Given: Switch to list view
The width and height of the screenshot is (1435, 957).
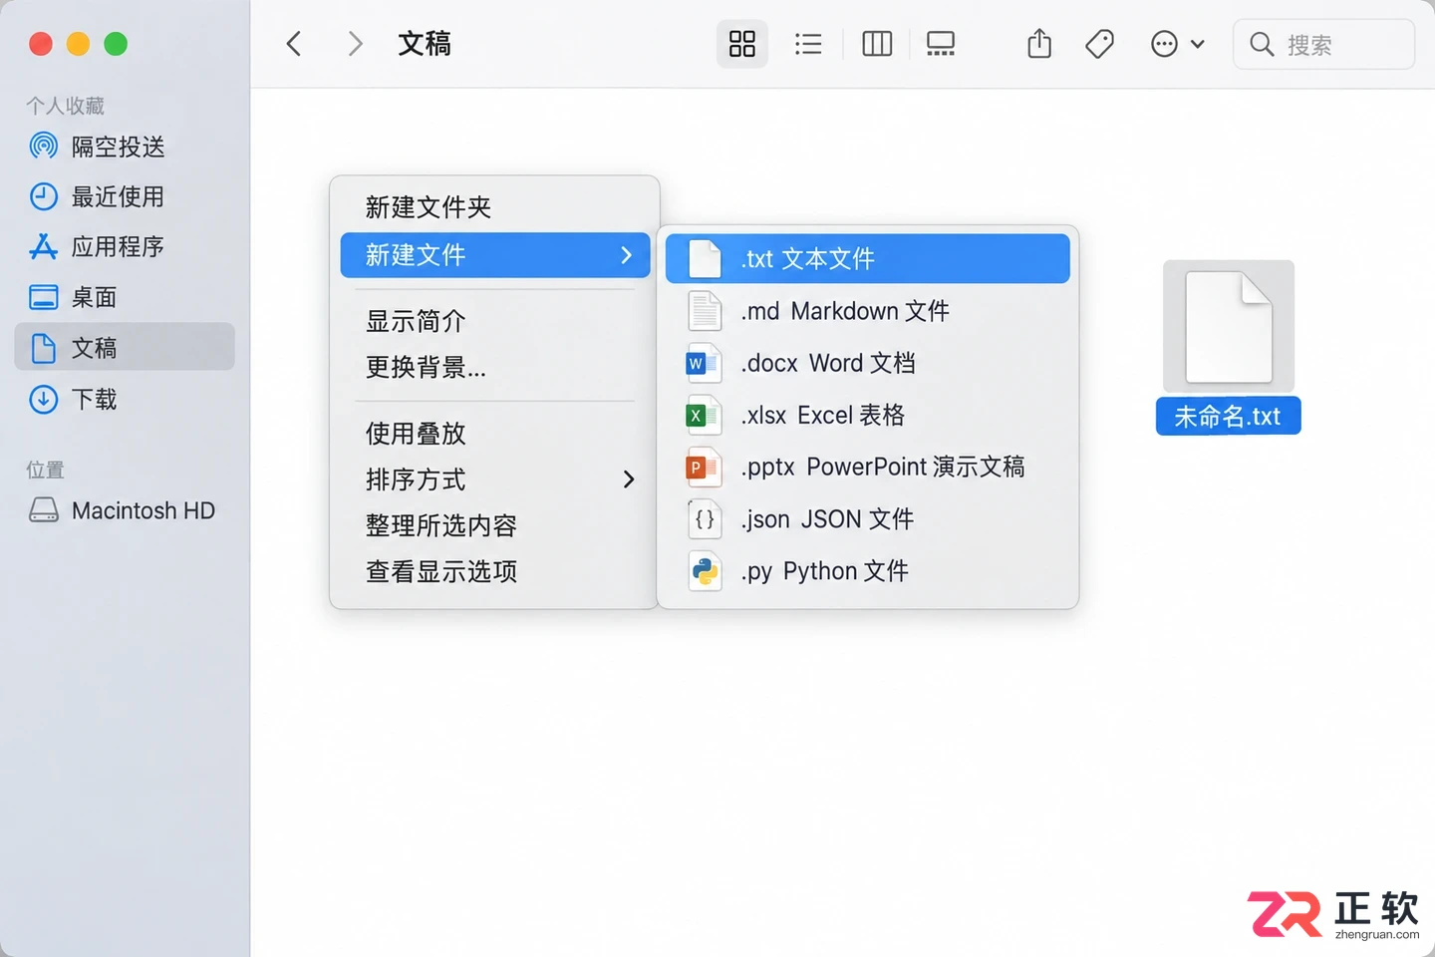Looking at the screenshot, I should point(808,44).
